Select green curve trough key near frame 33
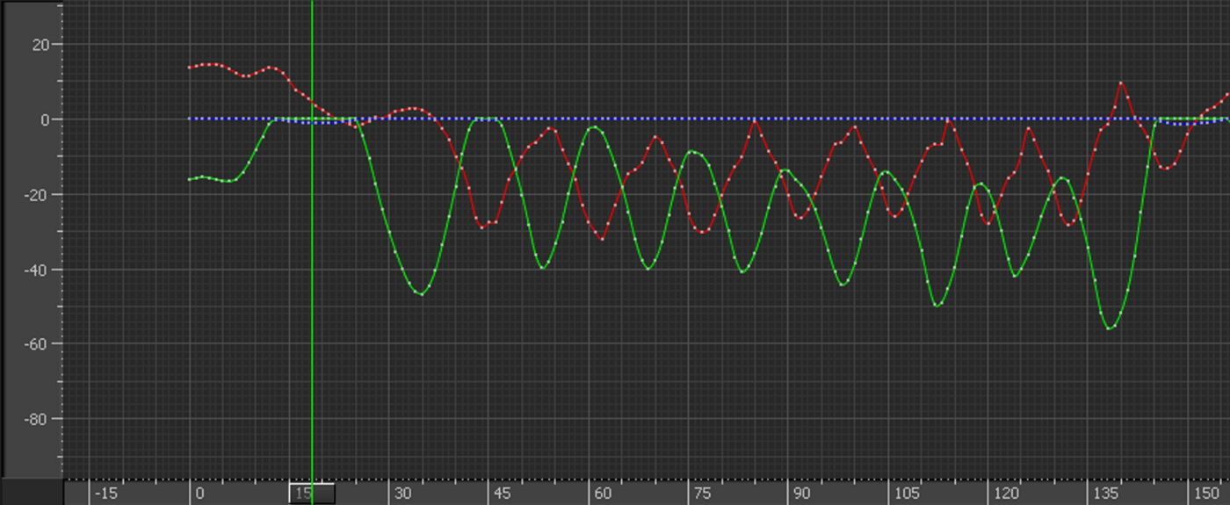 (422, 294)
